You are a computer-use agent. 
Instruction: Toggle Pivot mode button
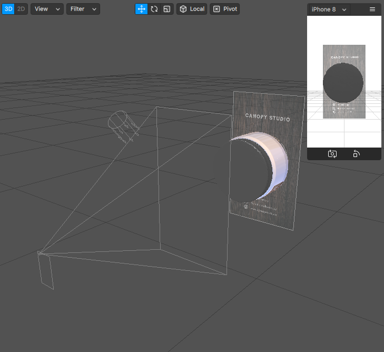tap(224, 9)
